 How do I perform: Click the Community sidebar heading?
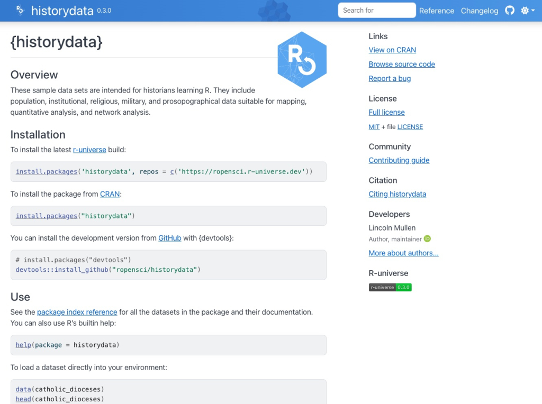[390, 146]
